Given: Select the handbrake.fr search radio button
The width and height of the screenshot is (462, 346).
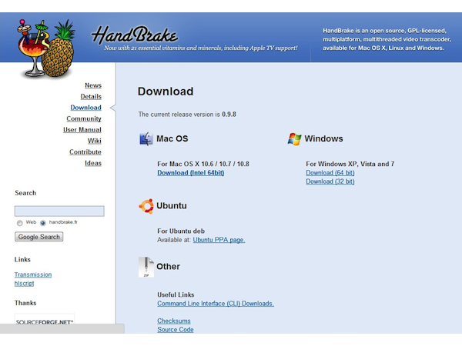Looking at the screenshot, I should click(43, 223).
